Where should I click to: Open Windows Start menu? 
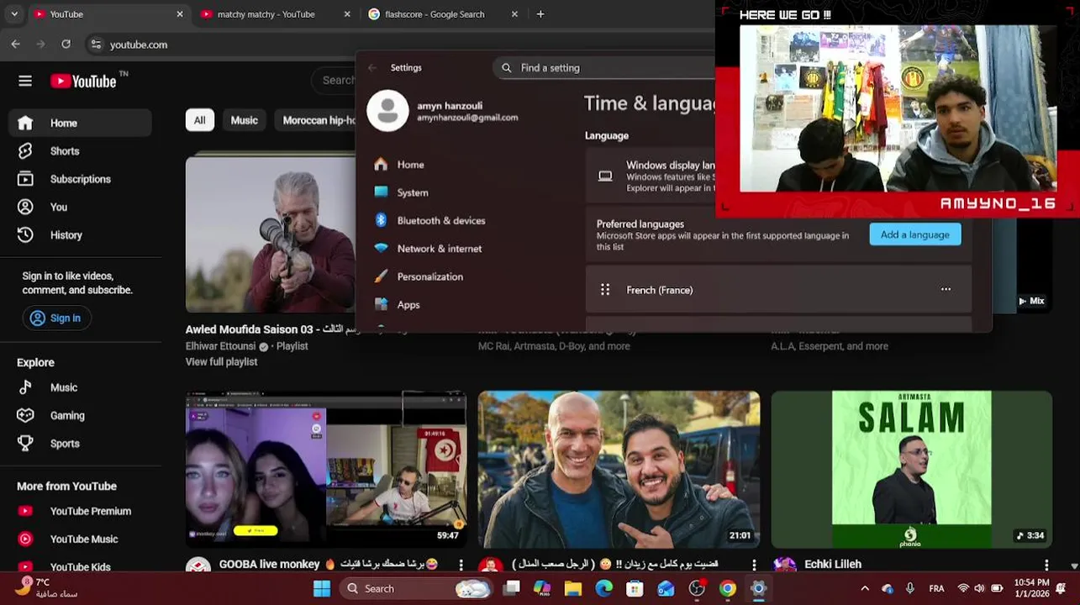coord(322,589)
